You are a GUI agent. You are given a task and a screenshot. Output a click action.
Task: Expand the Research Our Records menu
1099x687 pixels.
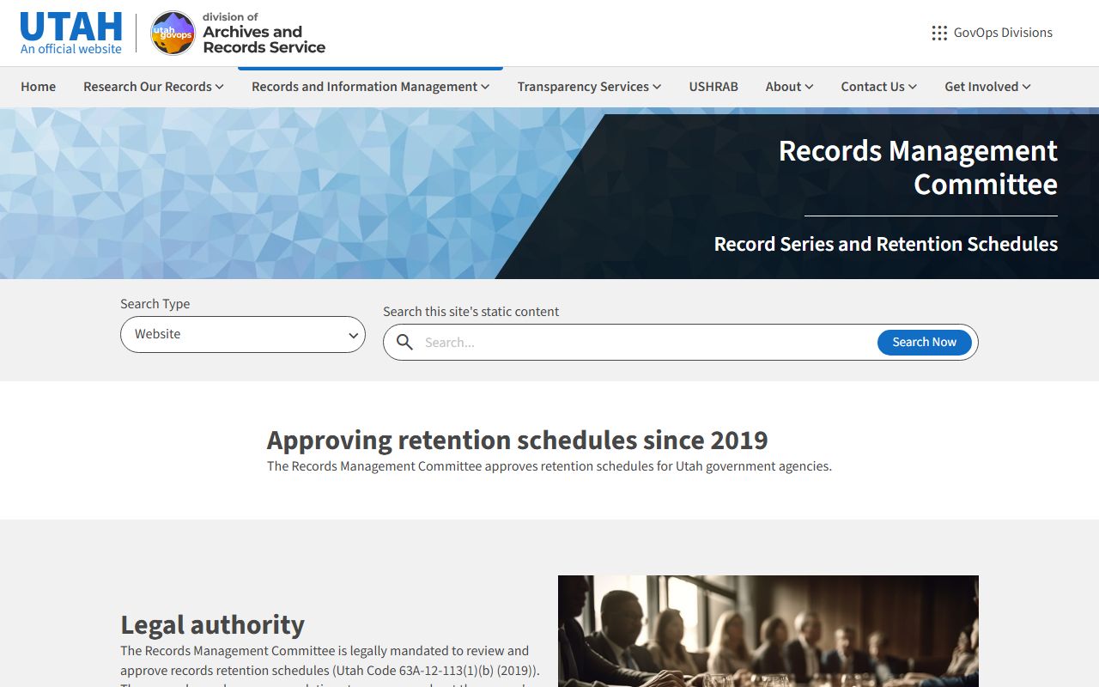(154, 87)
